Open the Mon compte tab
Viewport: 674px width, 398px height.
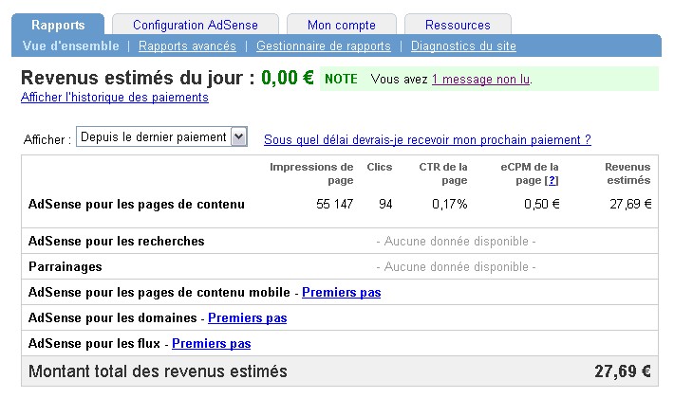tap(342, 25)
